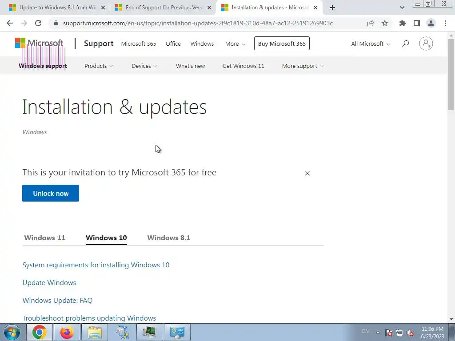Open the muted volume tray icon
Viewport: 455px width, 341px height.
point(410,333)
